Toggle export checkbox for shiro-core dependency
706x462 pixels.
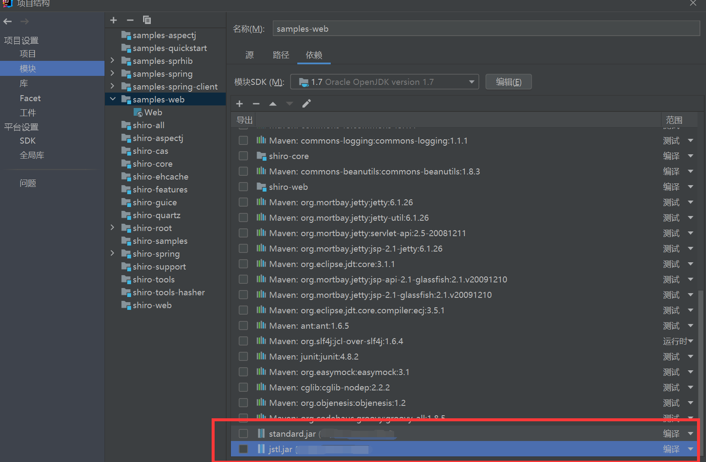coord(243,156)
